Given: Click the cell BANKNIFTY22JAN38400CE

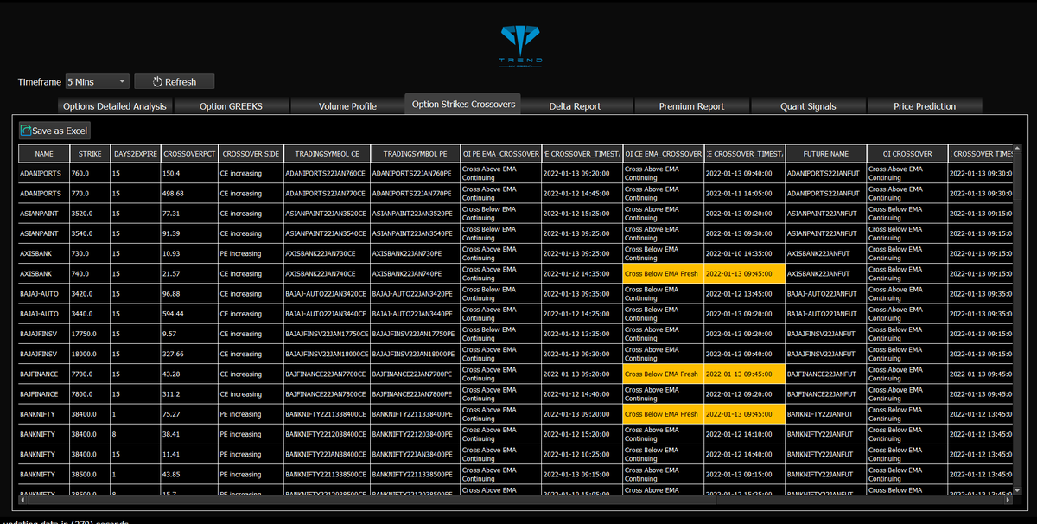Looking at the screenshot, I should coord(327,454).
